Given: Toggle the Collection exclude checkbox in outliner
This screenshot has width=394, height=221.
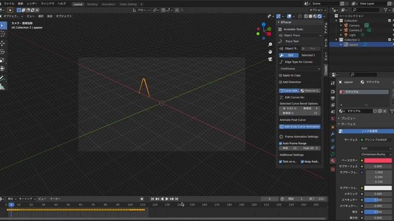Looking at the screenshot, I should [390, 20].
